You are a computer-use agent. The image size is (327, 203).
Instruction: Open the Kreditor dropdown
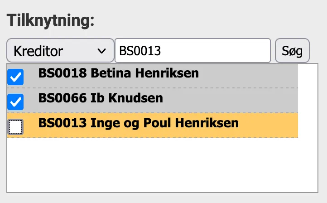click(x=60, y=51)
